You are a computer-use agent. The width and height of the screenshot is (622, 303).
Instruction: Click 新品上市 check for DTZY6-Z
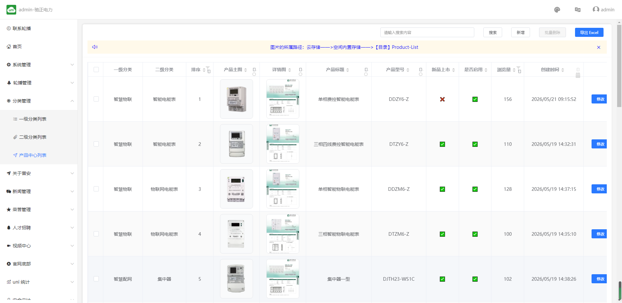click(x=442, y=144)
